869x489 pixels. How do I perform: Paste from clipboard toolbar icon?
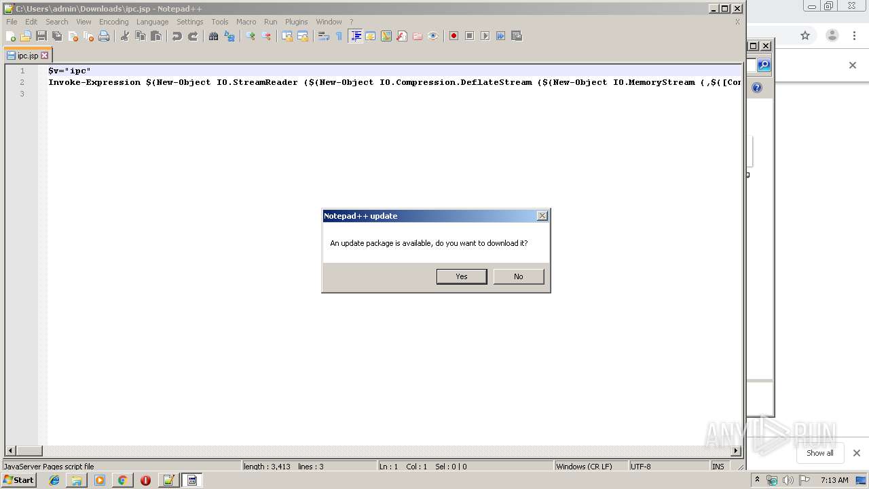point(156,36)
